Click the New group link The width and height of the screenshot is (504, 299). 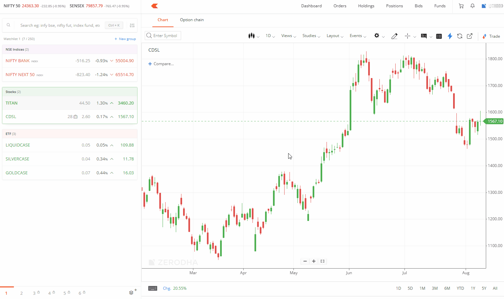pos(125,39)
